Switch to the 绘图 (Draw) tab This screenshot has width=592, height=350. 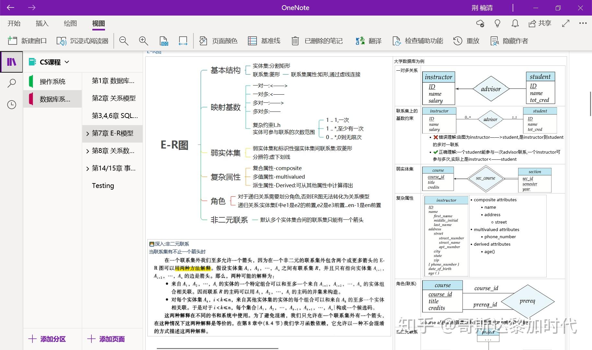point(70,23)
